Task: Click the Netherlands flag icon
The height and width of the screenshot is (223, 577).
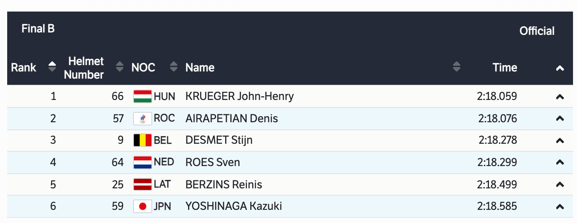Action: 142,162
